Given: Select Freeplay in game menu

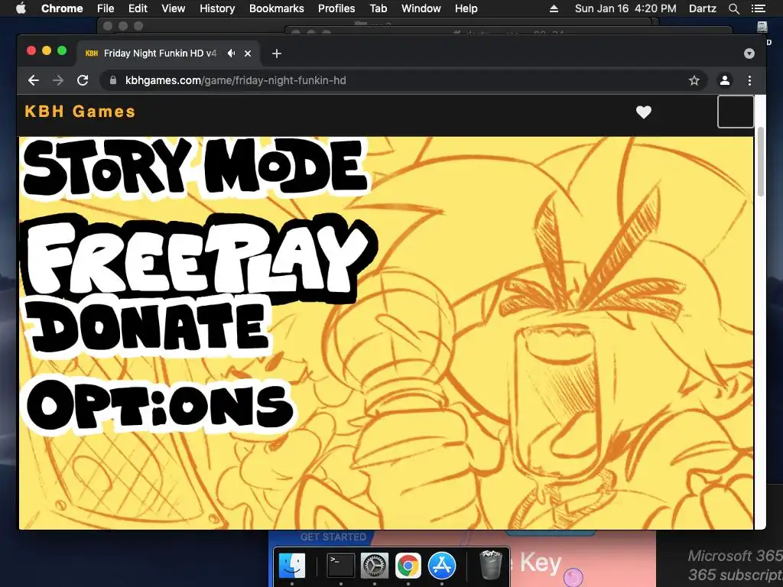Looking at the screenshot, I should [x=200, y=257].
